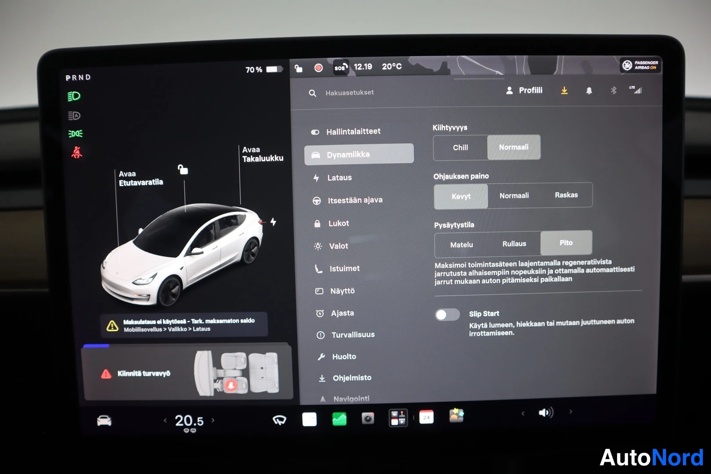Open the Profiili driver profile

tap(524, 90)
